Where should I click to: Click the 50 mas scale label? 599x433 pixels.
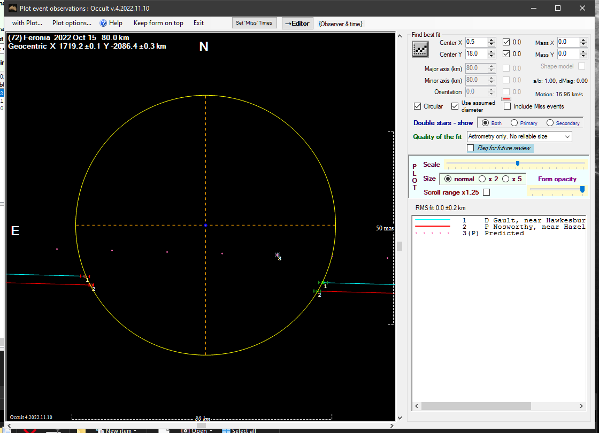pyautogui.click(x=385, y=228)
